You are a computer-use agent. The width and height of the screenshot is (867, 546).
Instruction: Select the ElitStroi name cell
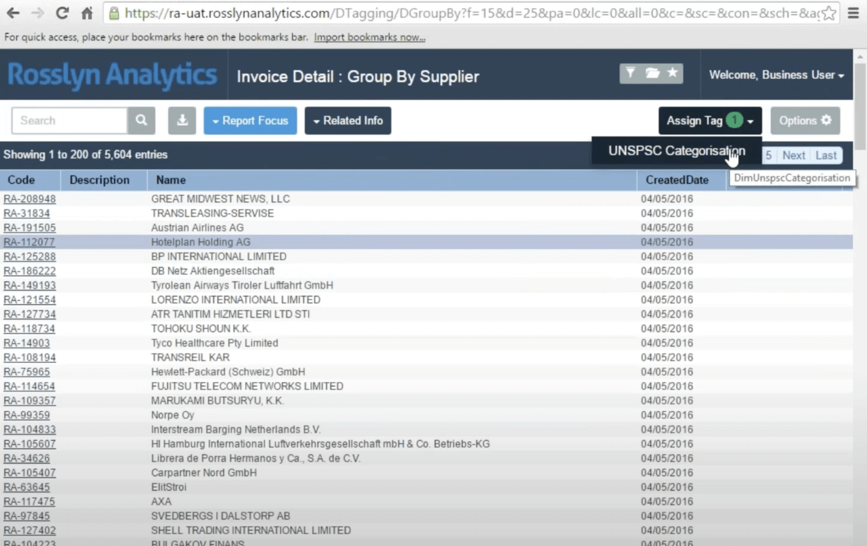[169, 487]
